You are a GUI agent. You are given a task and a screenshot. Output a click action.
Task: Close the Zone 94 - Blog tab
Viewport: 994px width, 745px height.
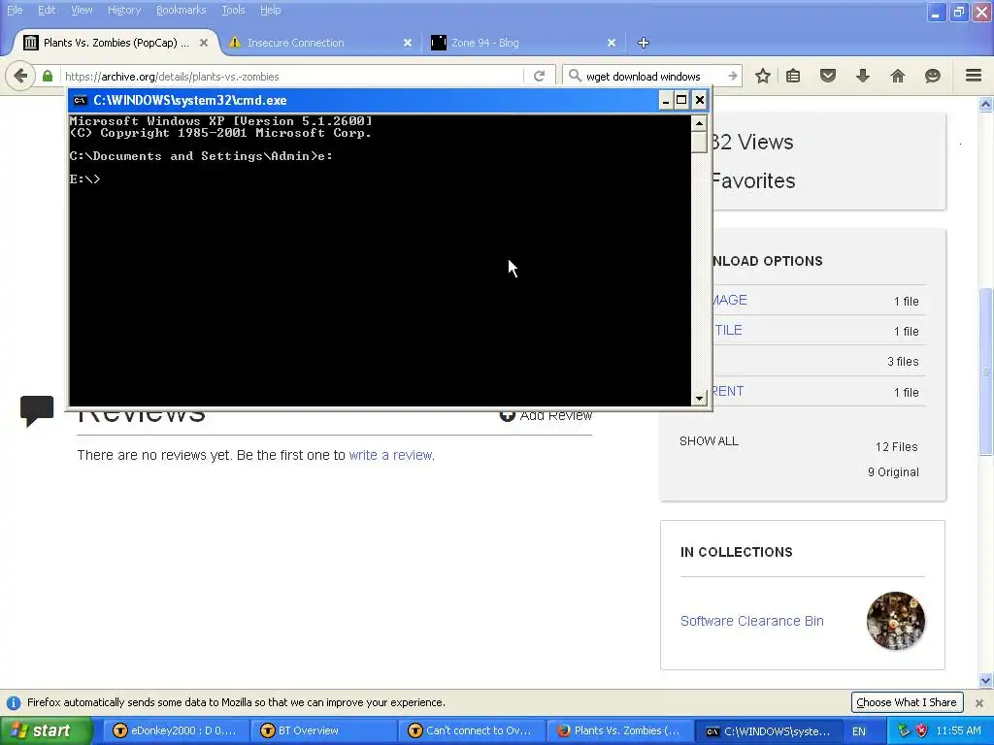point(612,43)
